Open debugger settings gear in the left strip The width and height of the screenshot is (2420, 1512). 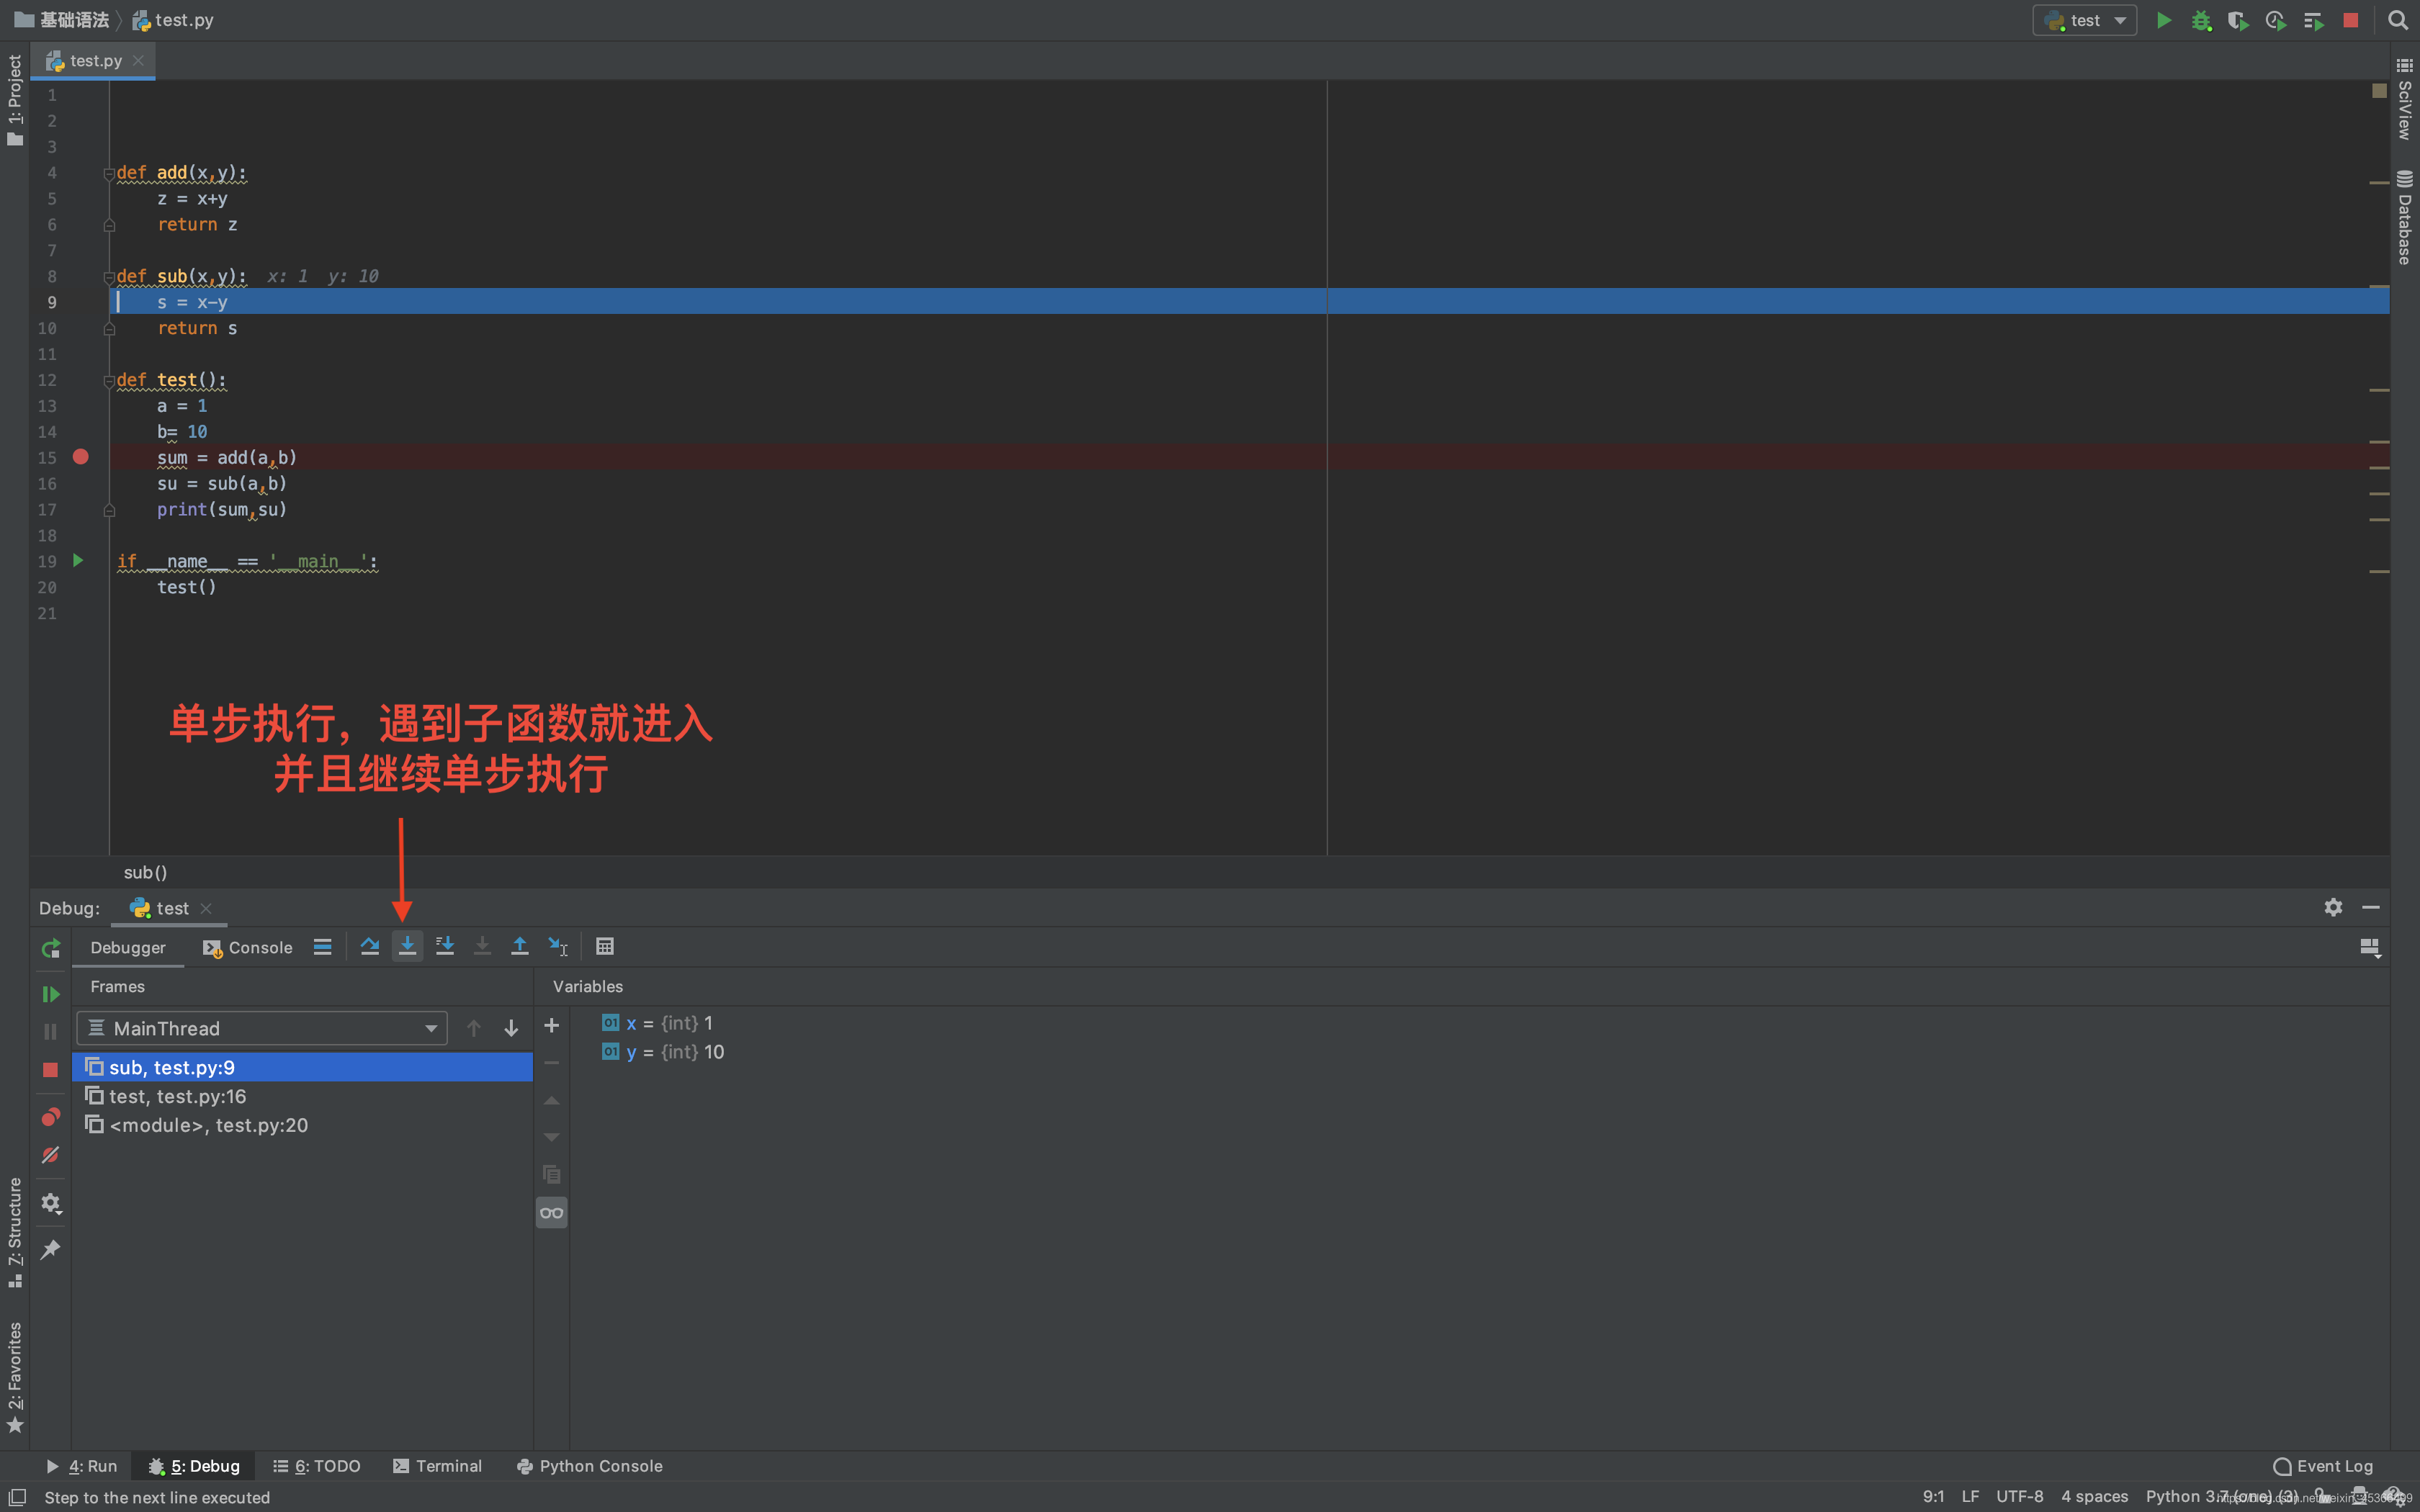[50, 1203]
